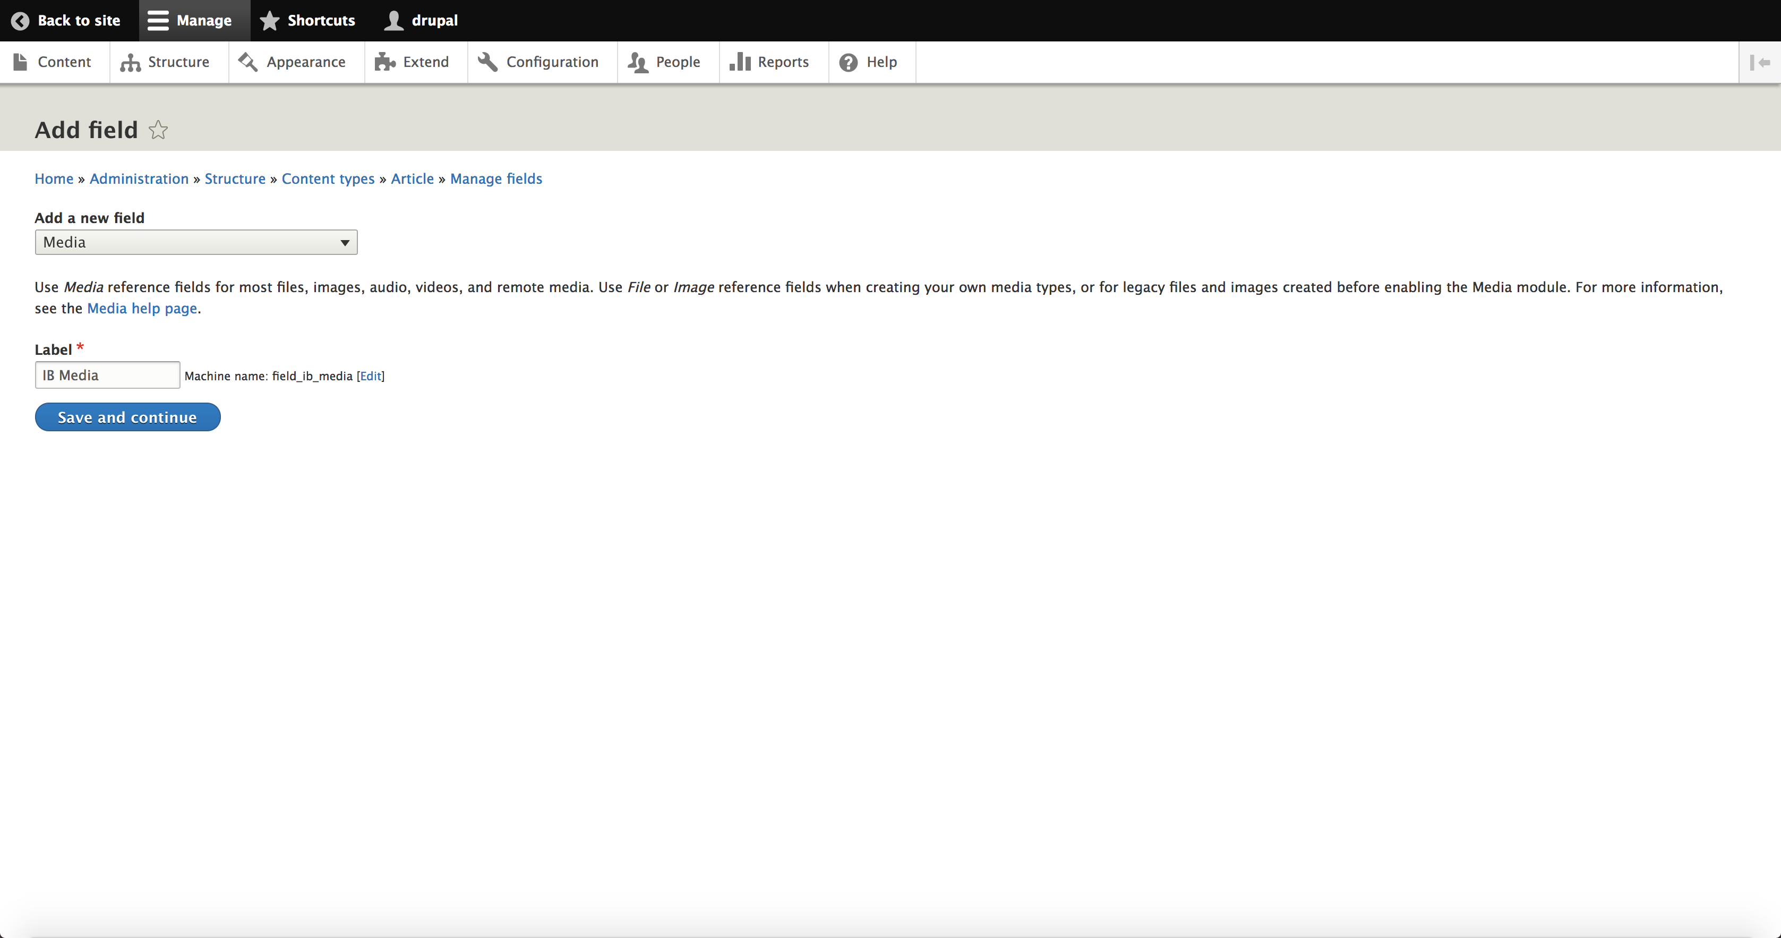The width and height of the screenshot is (1781, 938).
Task: Open the Add a new field dropdown
Action: click(x=195, y=242)
